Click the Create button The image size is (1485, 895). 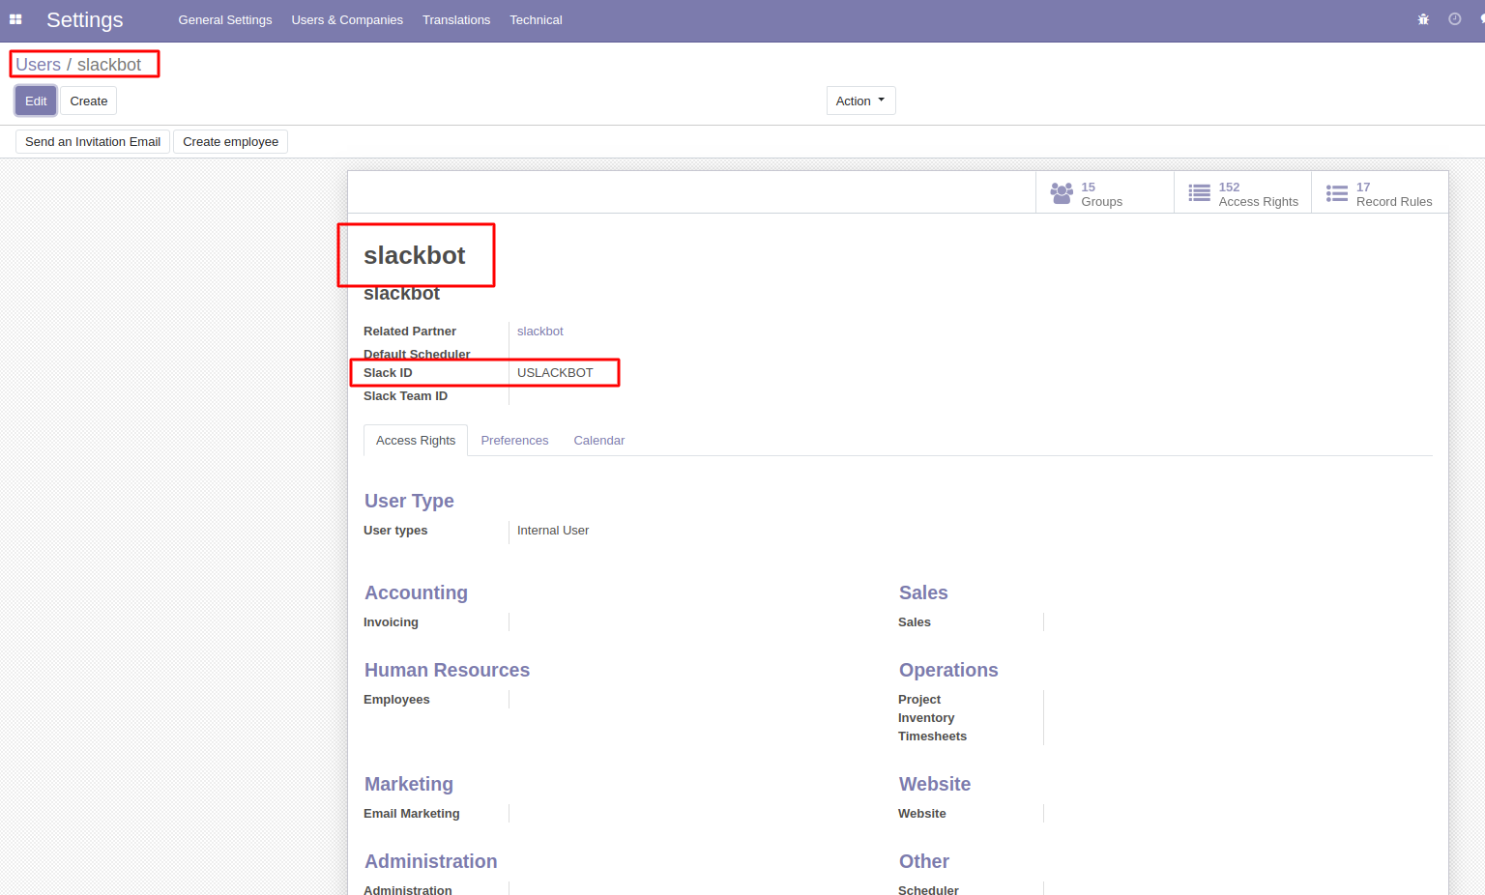(x=88, y=101)
